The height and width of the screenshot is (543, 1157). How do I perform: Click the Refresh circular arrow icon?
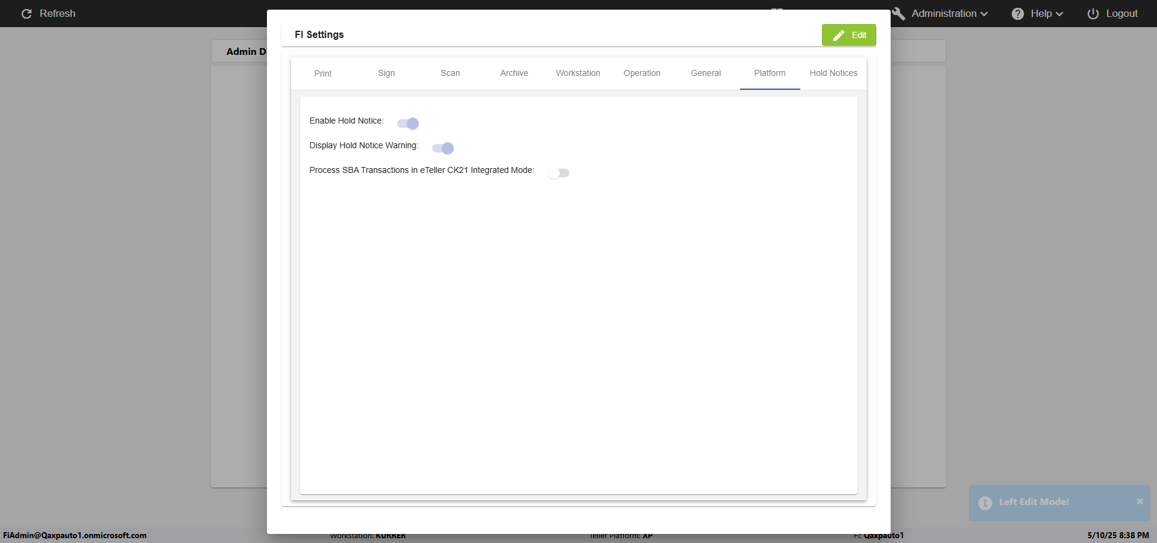[x=27, y=13]
